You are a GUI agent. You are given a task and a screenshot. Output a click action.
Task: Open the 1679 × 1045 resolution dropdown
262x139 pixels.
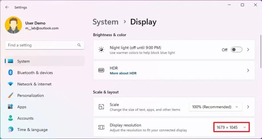pyautogui.click(x=232, y=128)
